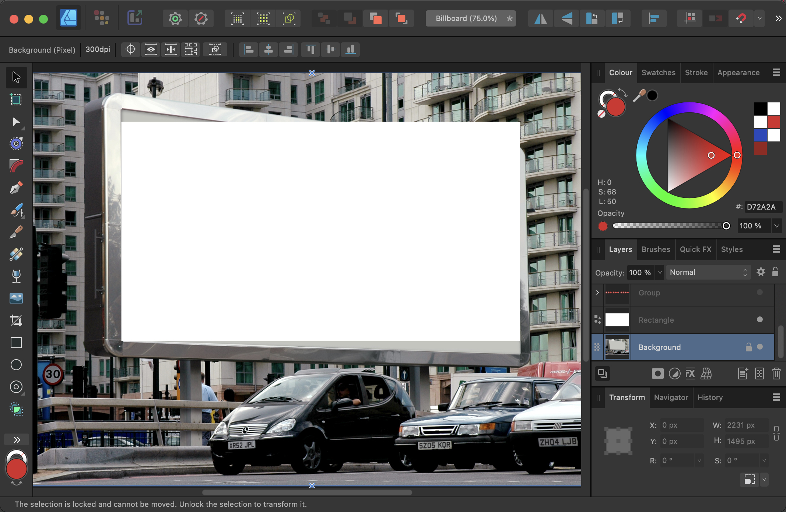This screenshot has height=512, width=786.
Task: Open rotation R dropdown in Transform
Action: click(x=699, y=460)
